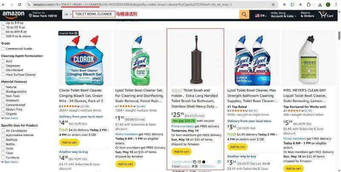Reload the page with the refresh icon
The width and height of the screenshot is (341, 172).
coord(19,5)
